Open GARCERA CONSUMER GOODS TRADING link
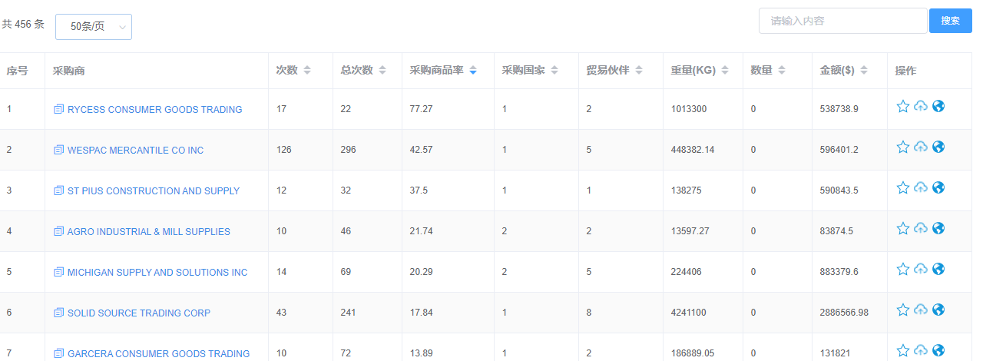Screen dimensions: 983x361 (x=159, y=353)
